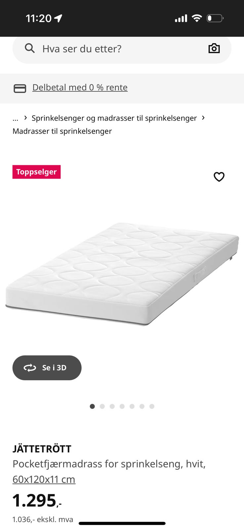Image resolution: width=244 pixels, height=530 pixels.
Task: Open Delbetal med 0 % rente link
Action: pyautogui.click(x=80, y=87)
